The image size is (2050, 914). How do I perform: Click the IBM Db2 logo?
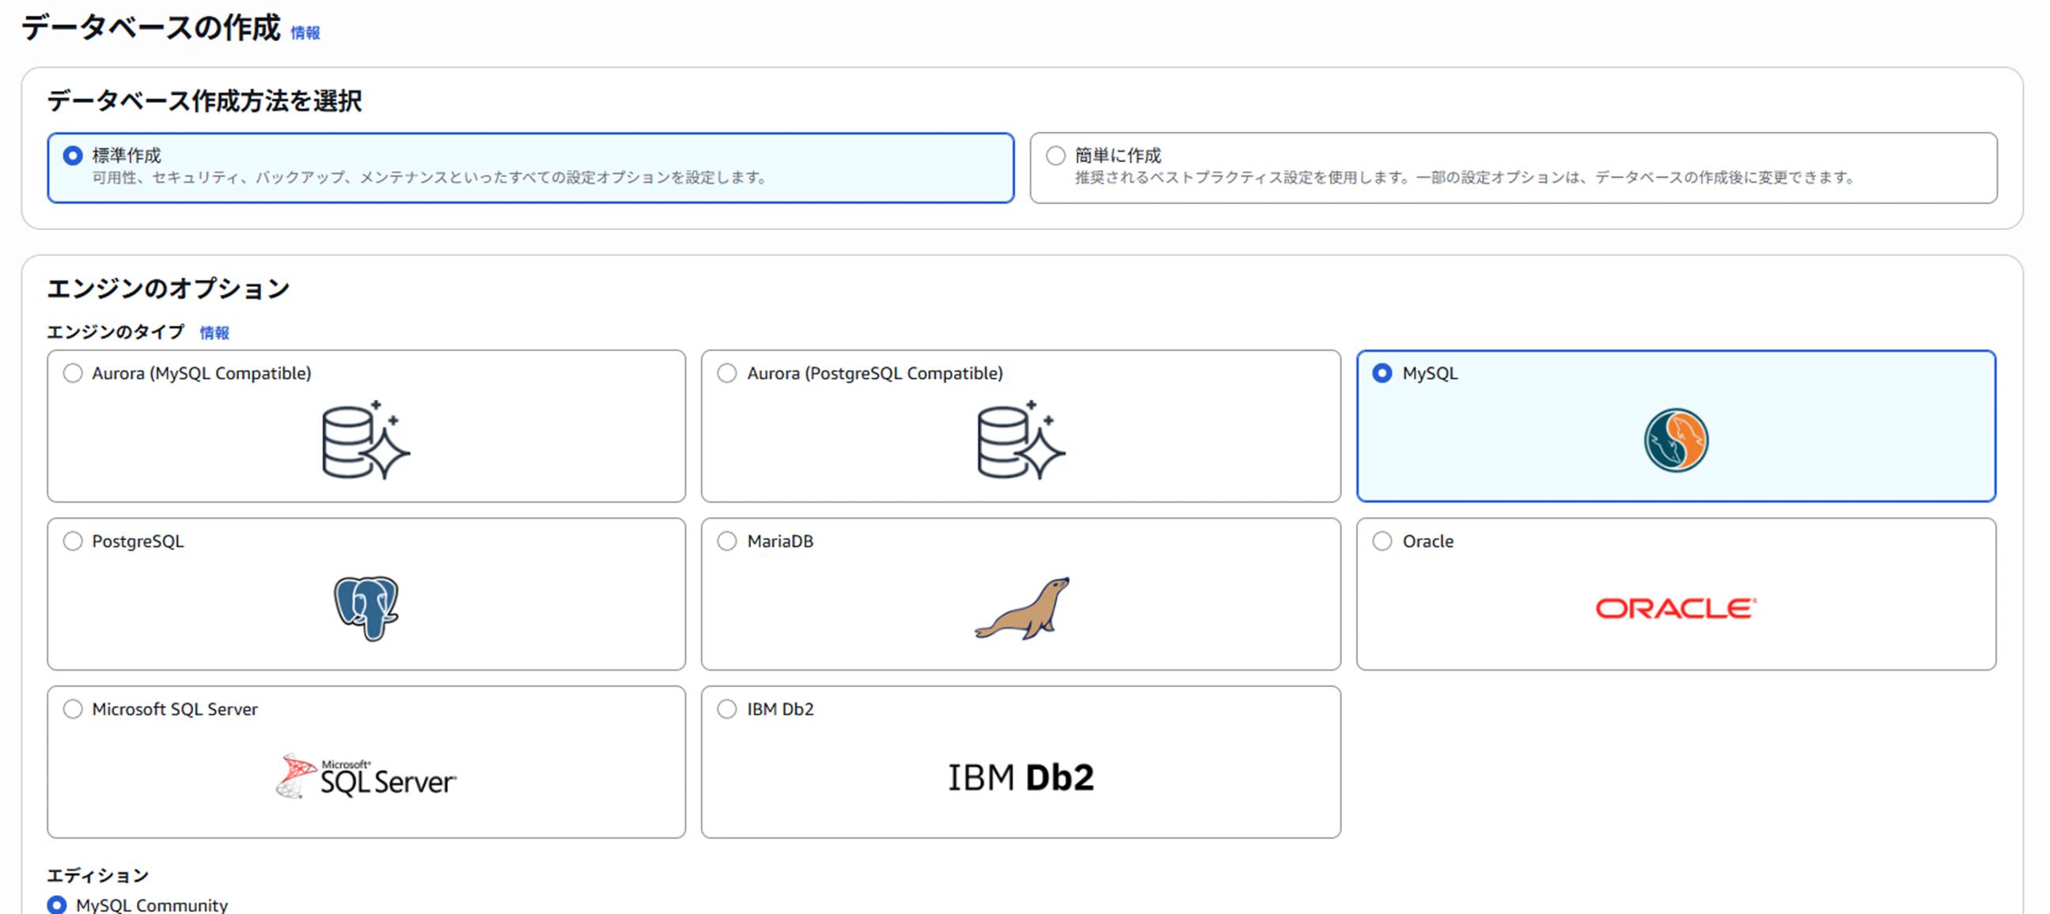coord(1021,777)
